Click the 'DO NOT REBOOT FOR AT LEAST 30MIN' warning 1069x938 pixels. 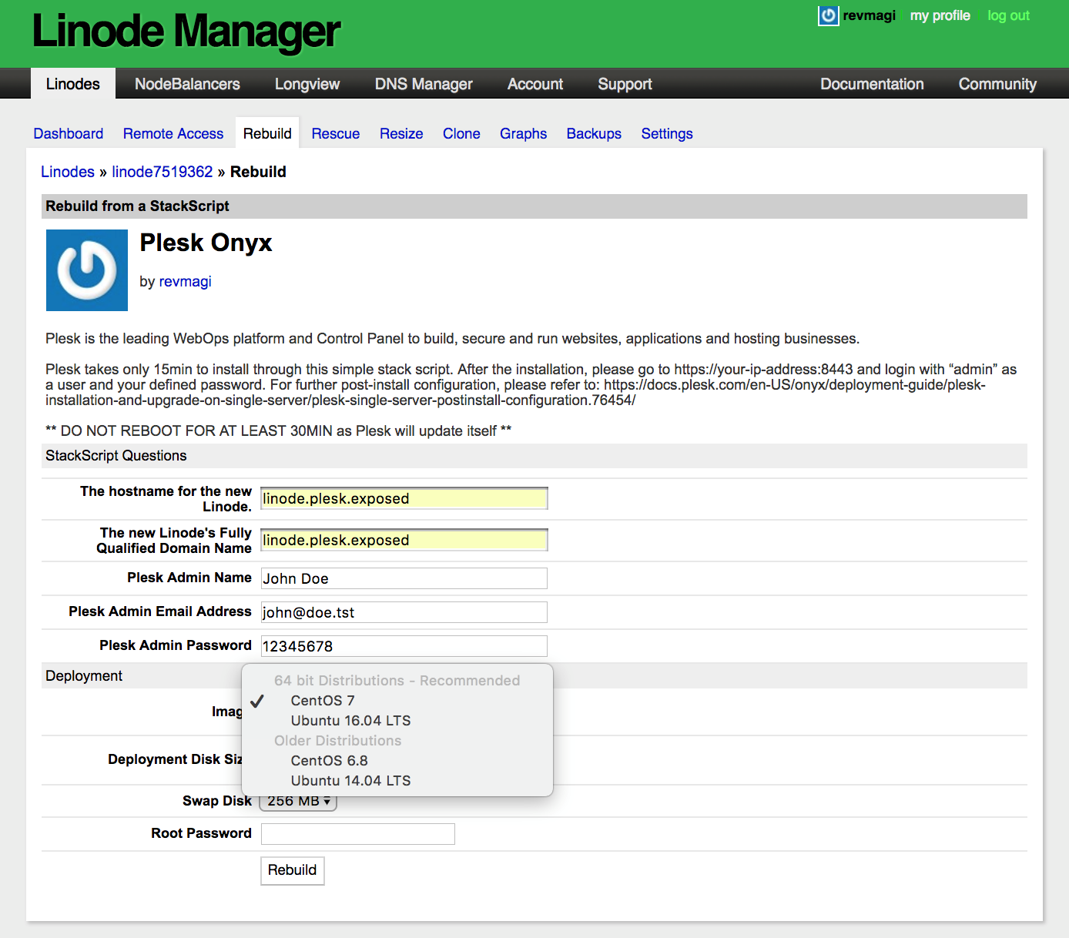pos(279,430)
